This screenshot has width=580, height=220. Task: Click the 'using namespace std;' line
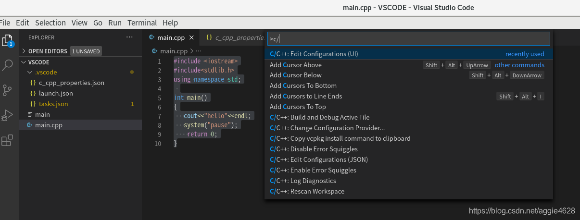[207, 80]
